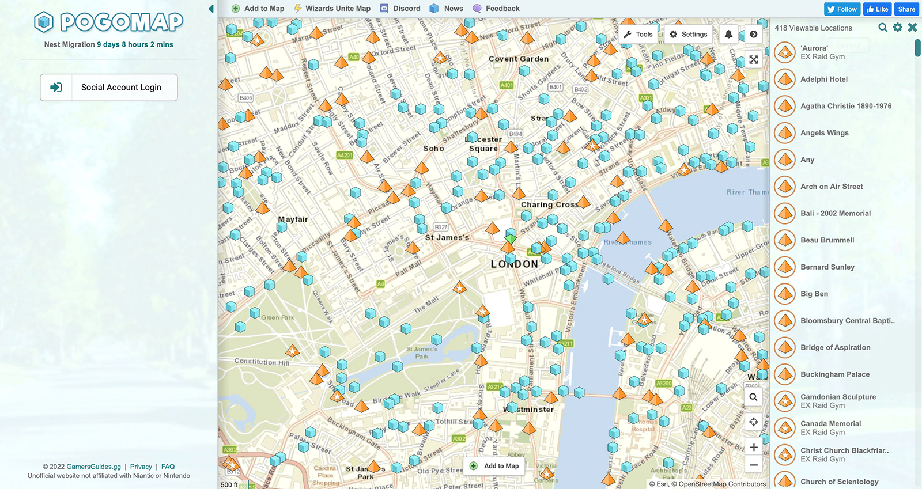The width and height of the screenshot is (922, 489).
Task: Select Big Ben in the list
Action: 842,294
